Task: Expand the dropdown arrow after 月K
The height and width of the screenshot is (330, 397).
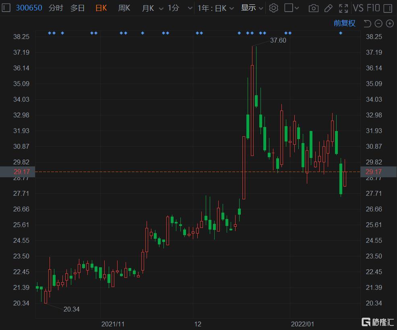Action: tap(161, 8)
